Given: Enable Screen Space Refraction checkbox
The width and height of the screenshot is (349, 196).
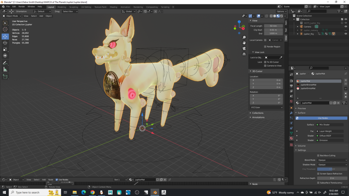Looking at the screenshot, I should [318, 174].
